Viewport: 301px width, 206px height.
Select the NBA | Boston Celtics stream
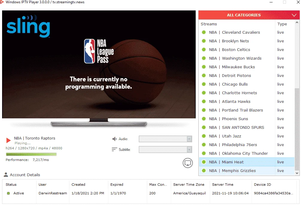[x=247, y=49]
